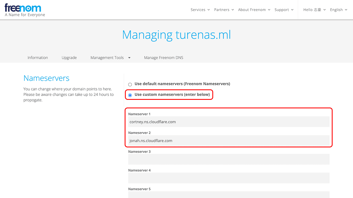Select Use custom nameservers radio button
This screenshot has height=198, width=353.
coord(130,95)
